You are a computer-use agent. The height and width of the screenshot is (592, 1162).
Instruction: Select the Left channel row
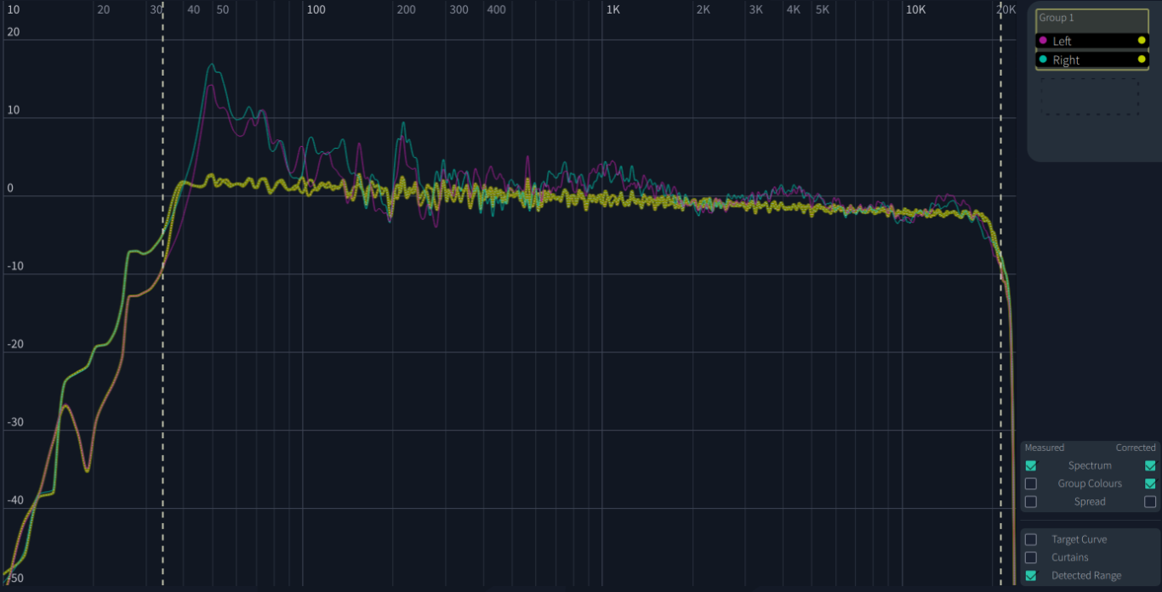1092,41
